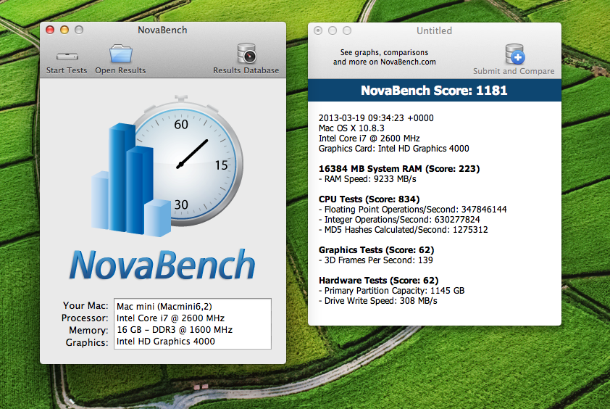
Task: Click the '3D Frames Per Second: 139' line
Action: pyautogui.click(x=375, y=260)
